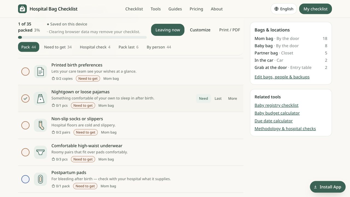Screen dimensions: 350x197
Task: Tick the Comfortable high-waist underwear circle
Action: 25,152
